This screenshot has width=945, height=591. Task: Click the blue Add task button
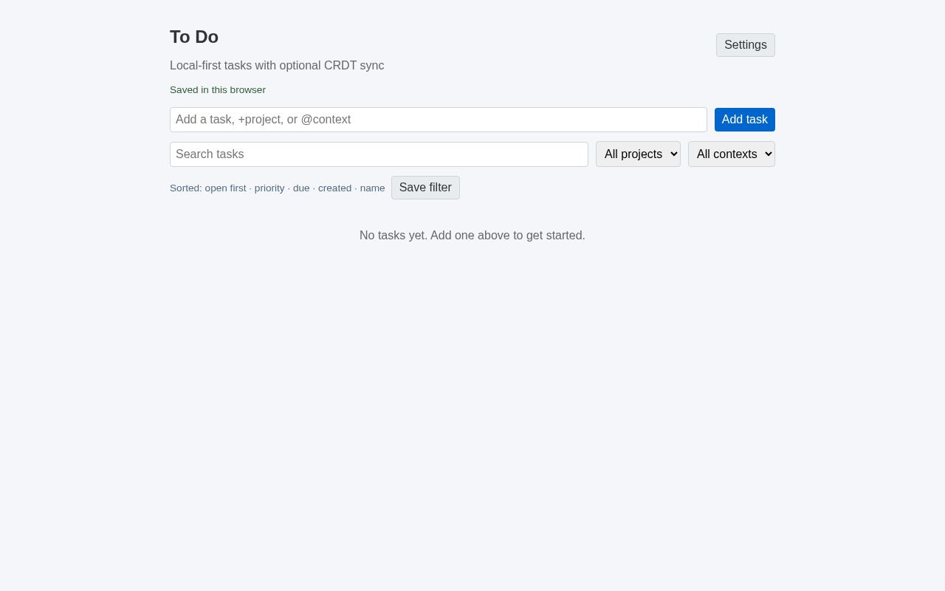pyautogui.click(x=744, y=120)
